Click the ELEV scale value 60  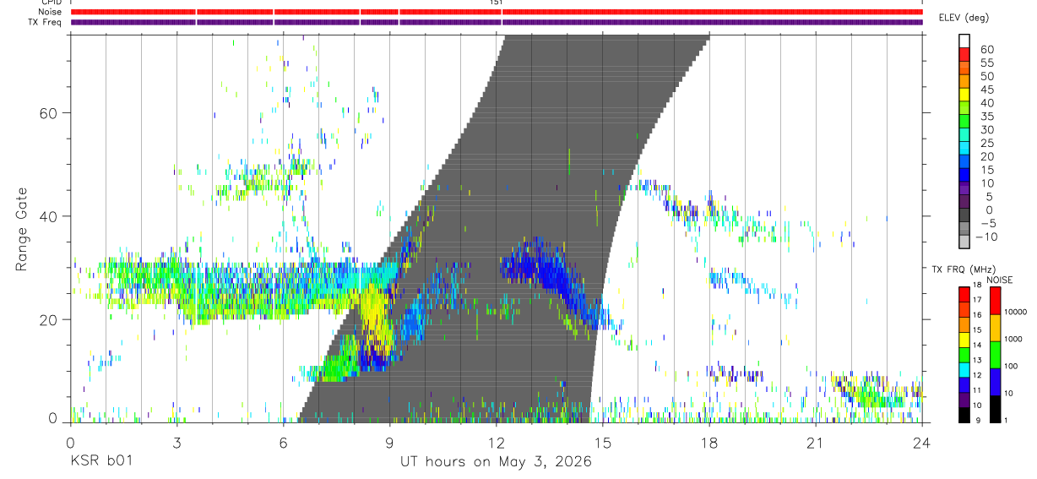986,49
